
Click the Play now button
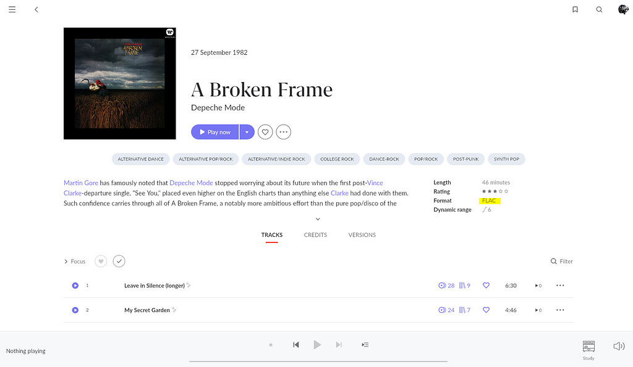click(215, 132)
